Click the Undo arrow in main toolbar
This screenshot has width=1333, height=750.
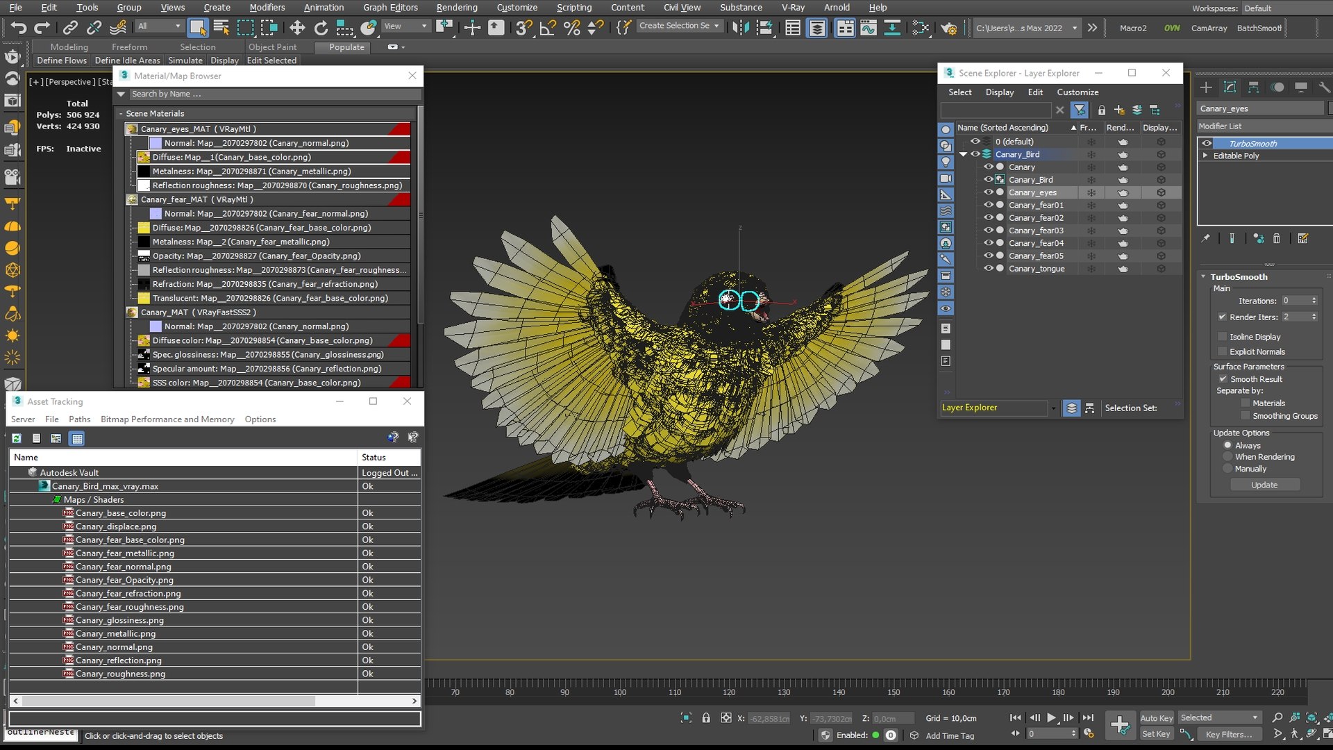tap(19, 28)
